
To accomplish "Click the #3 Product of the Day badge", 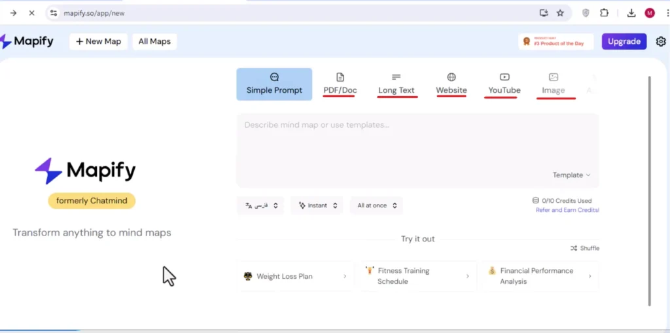I will click(x=556, y=41).
